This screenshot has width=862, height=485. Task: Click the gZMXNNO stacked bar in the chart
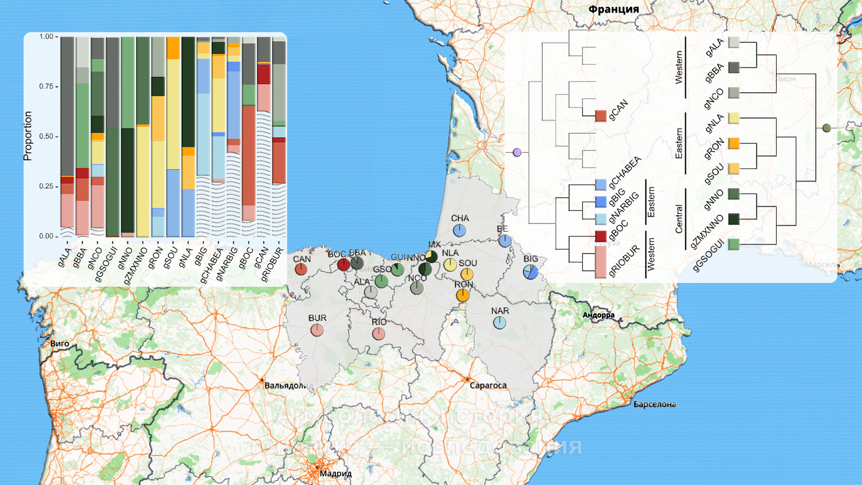(143, 137)
